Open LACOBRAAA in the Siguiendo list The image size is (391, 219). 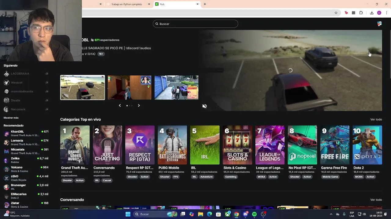(26, 74)
